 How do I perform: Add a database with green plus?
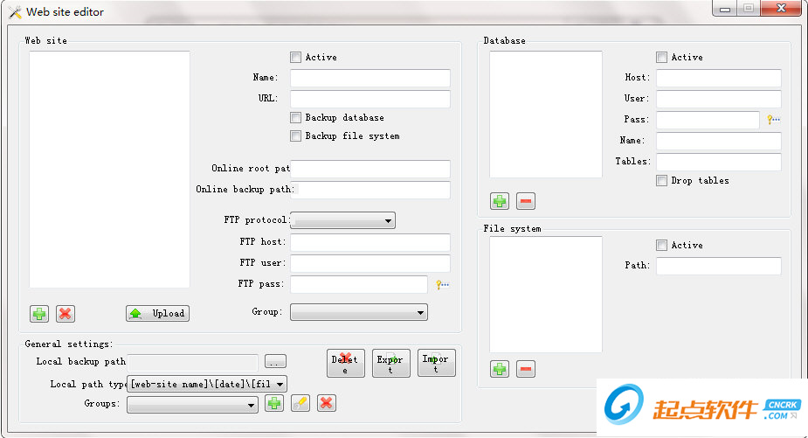pos(500,201)
